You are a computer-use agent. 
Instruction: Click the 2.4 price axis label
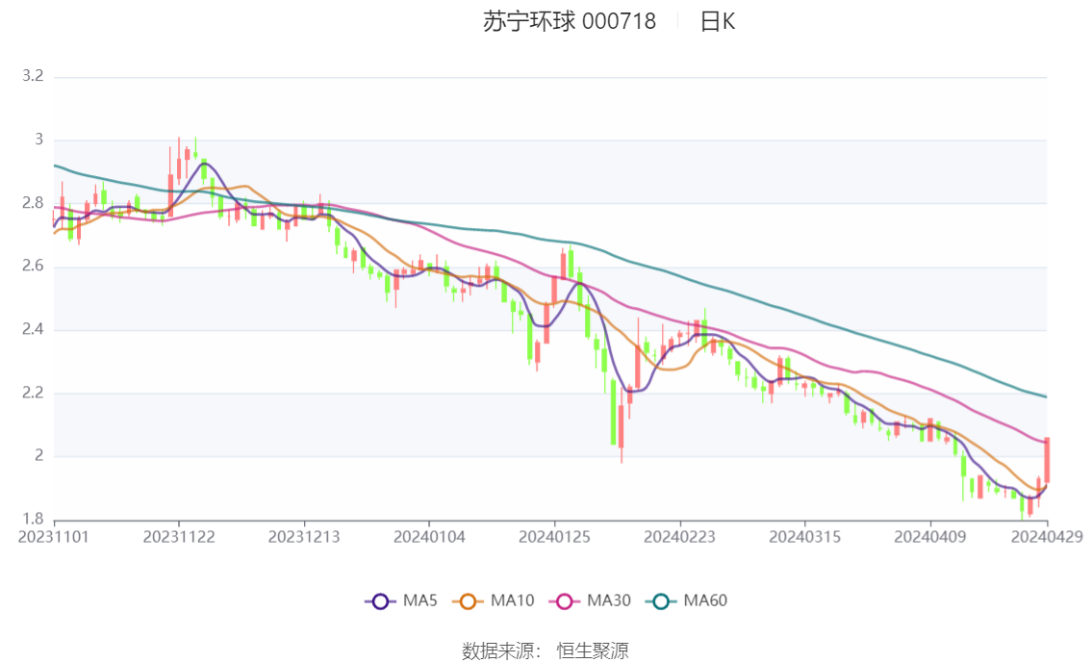(33, 330)
